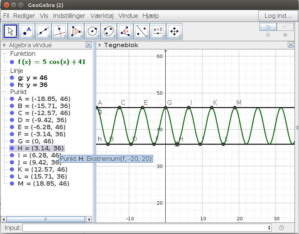Collapse the Funktion group

tap(4, 53)
